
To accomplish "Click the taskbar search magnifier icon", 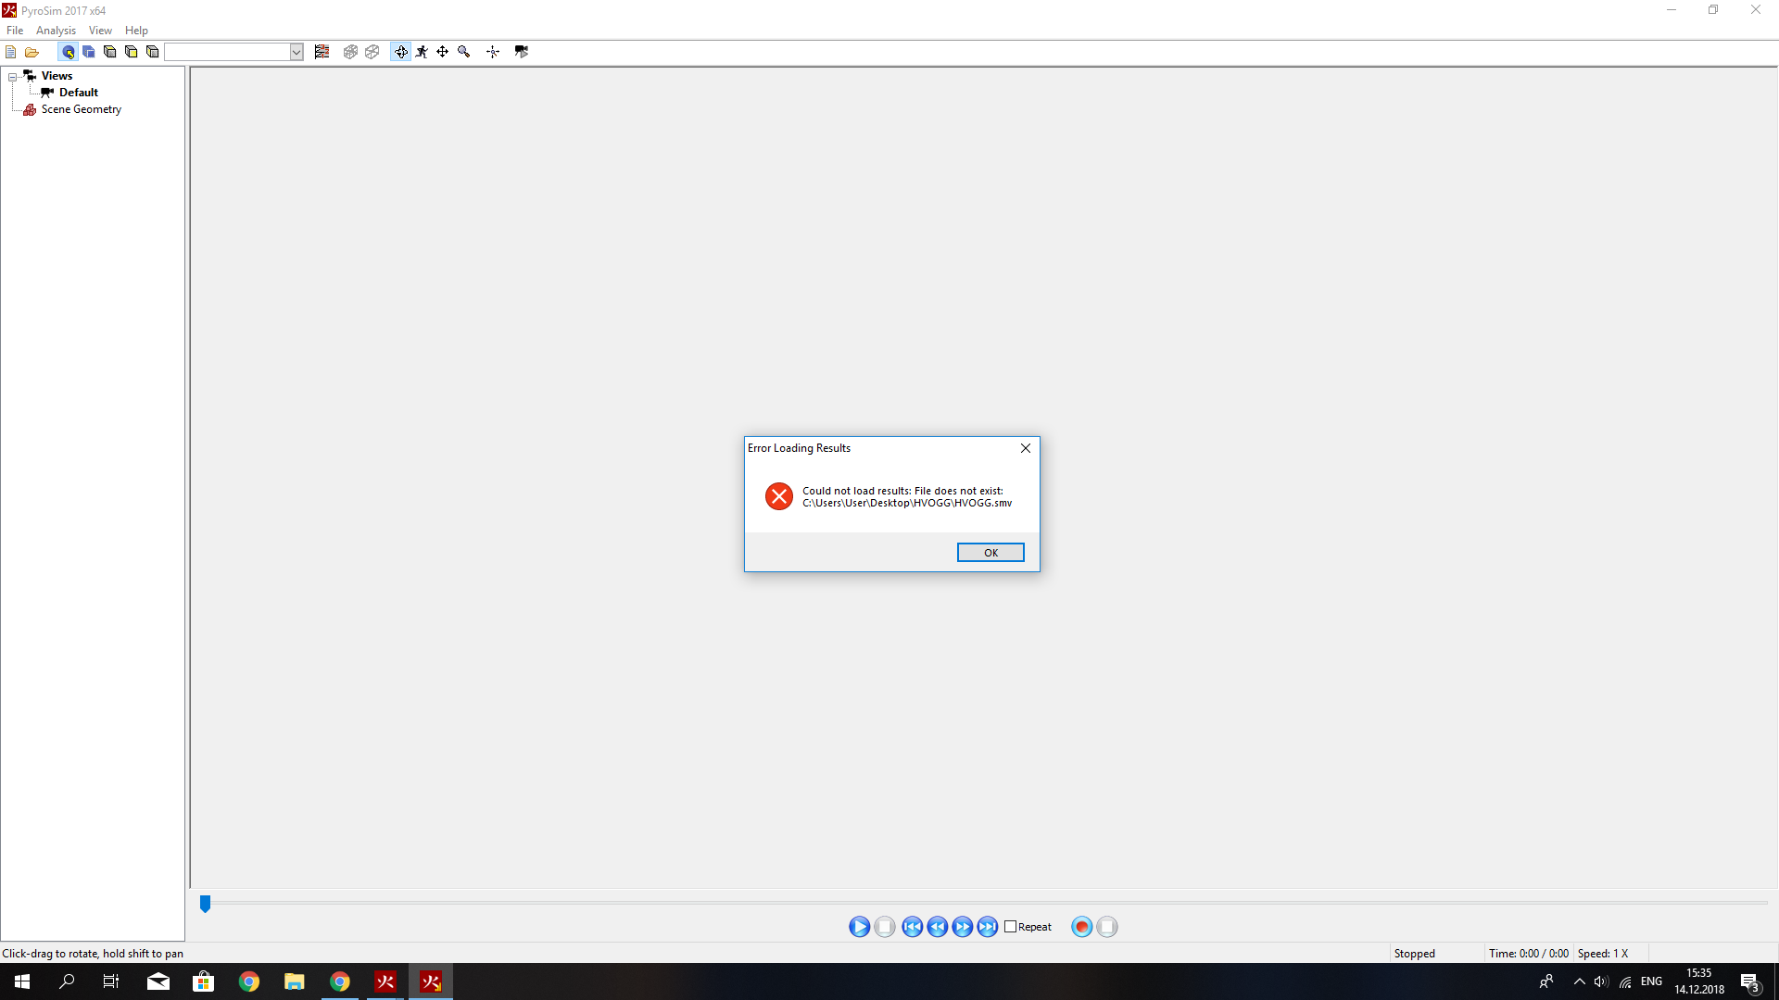I will (x=67, y=981).
